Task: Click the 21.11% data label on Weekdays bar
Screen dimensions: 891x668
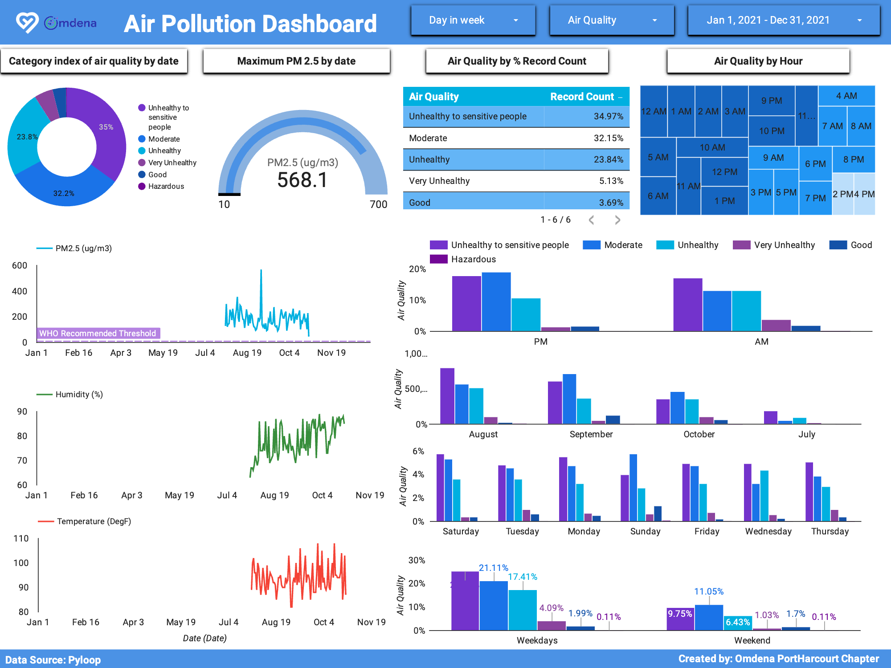Action: pos(494,568)
